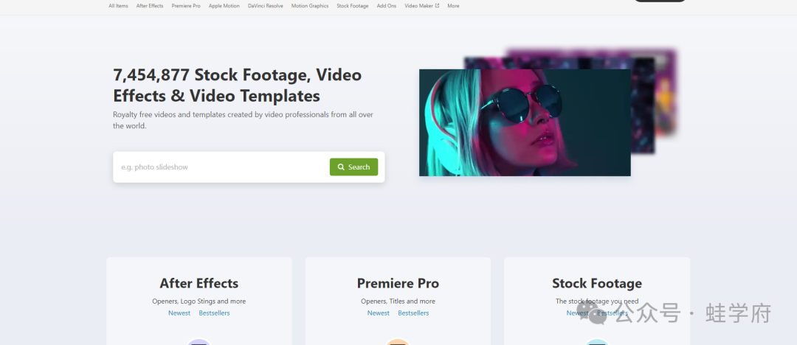Image resolution: width=797 pixels, height=345 pixels.
Task: Open the DaVinci Resolve menu item
Action: 265,6
